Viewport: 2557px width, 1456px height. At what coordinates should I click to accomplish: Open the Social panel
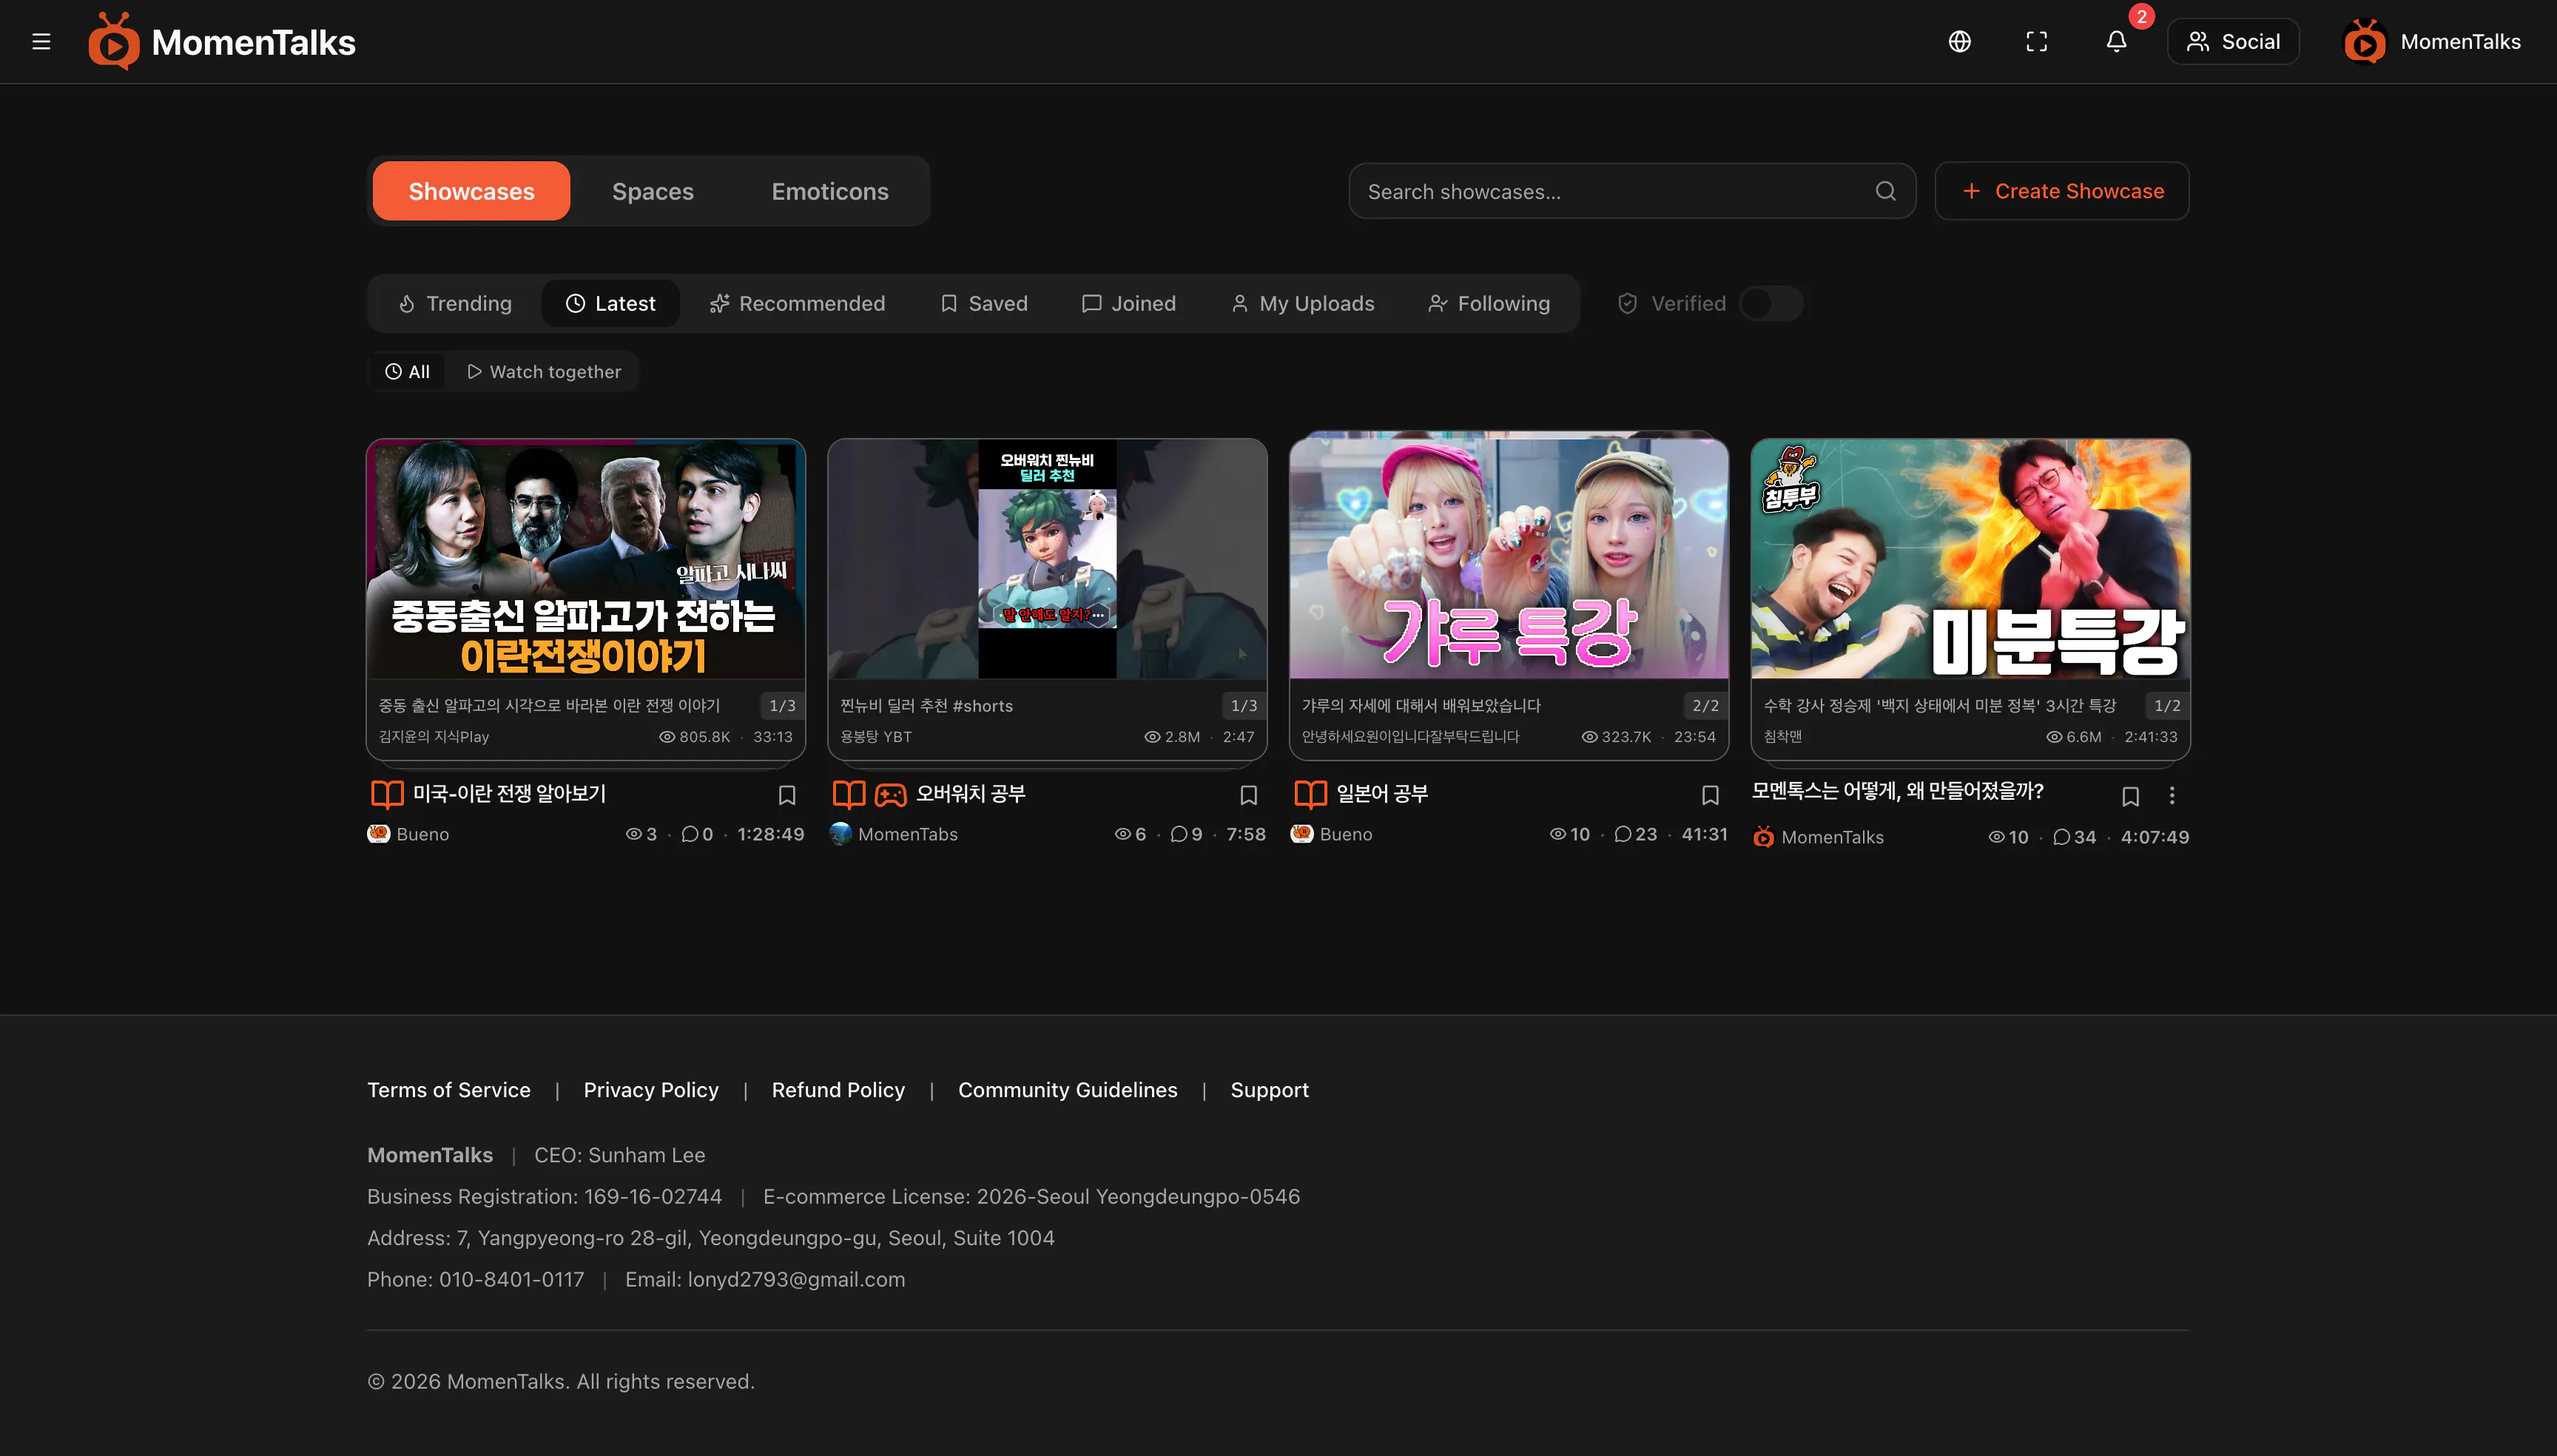pos(2232,42)
